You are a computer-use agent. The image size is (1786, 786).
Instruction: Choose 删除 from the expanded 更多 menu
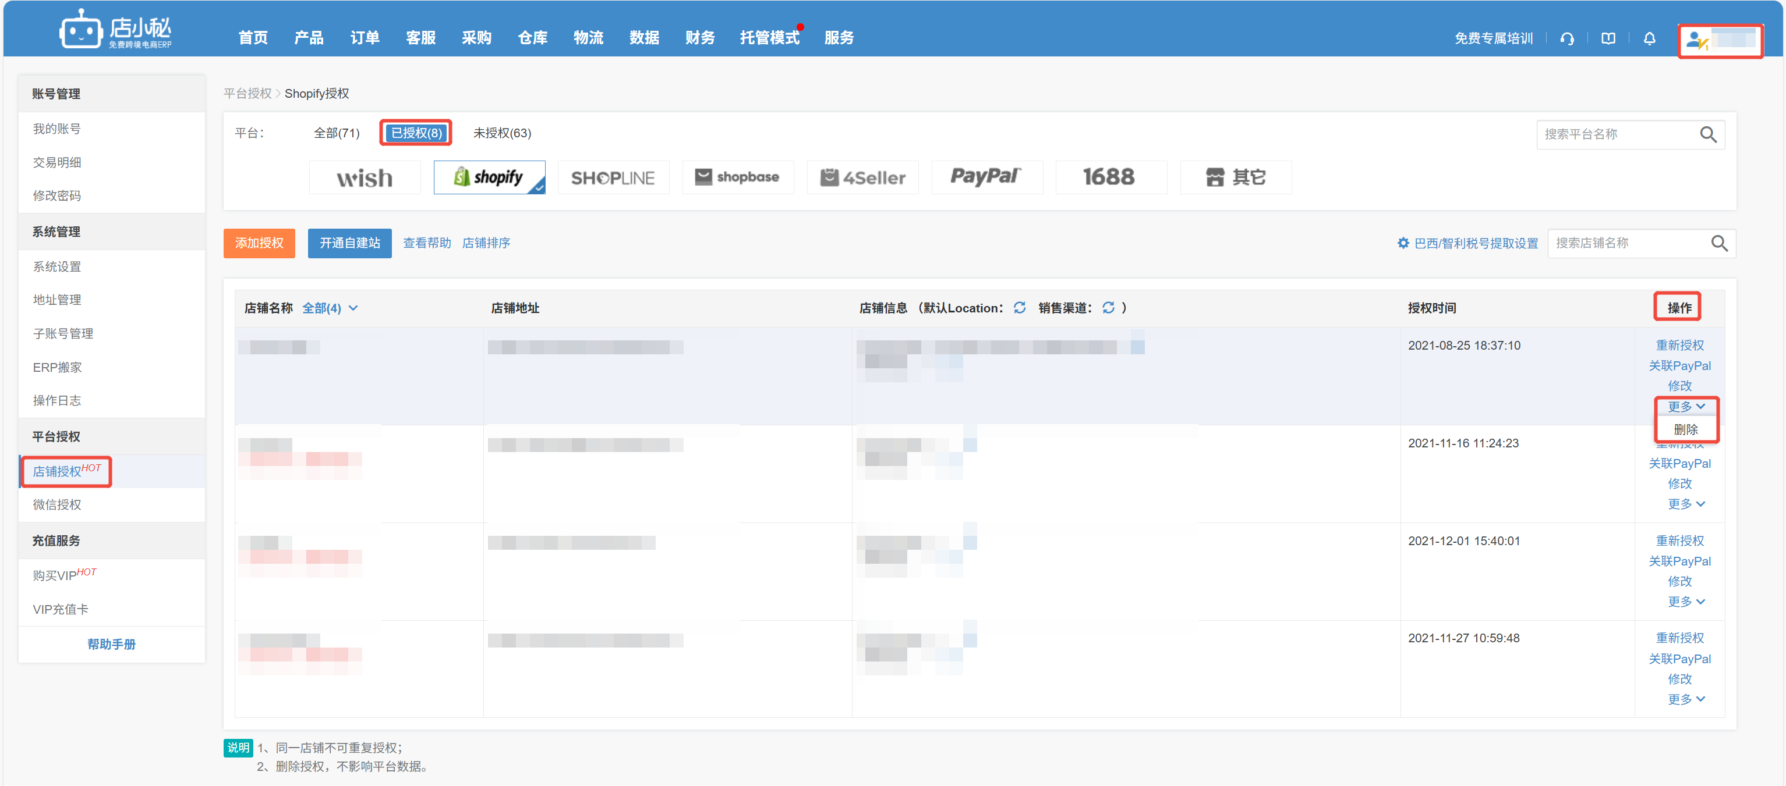click(x=1685, y=429)
